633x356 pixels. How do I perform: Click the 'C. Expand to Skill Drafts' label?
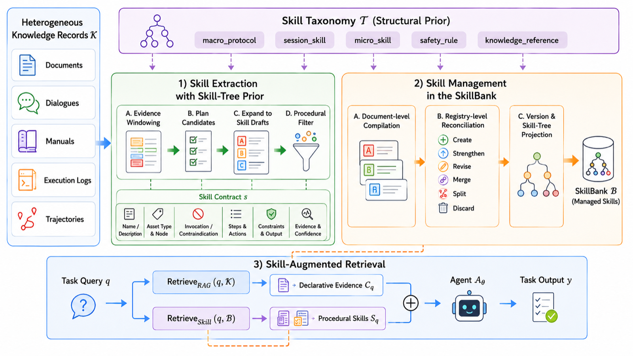coord(252,118)
